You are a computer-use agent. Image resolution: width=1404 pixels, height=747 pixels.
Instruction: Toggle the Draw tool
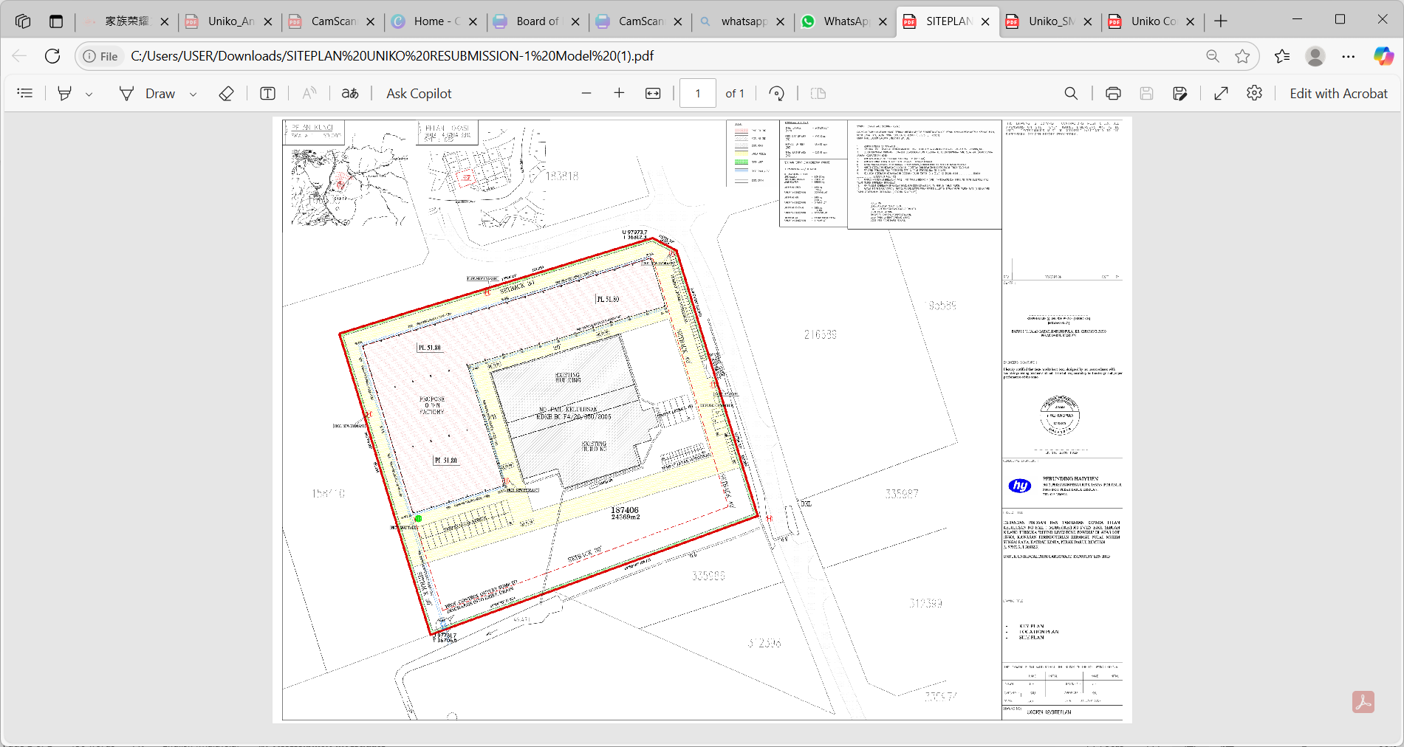pos(148,93)
